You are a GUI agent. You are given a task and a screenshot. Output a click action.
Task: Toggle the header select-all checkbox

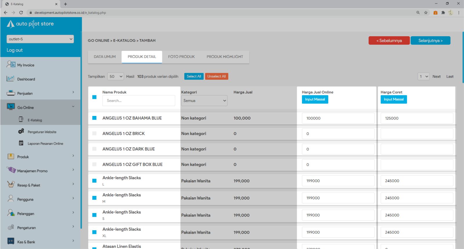pyautogui.click(x=94, y=97)
